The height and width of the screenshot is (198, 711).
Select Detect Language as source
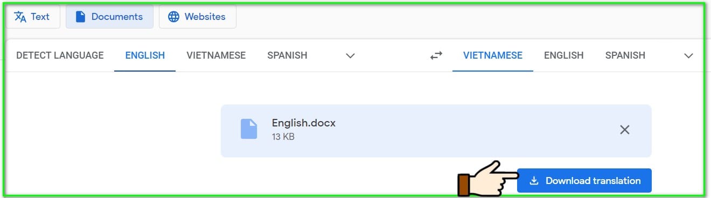[60, 55]
